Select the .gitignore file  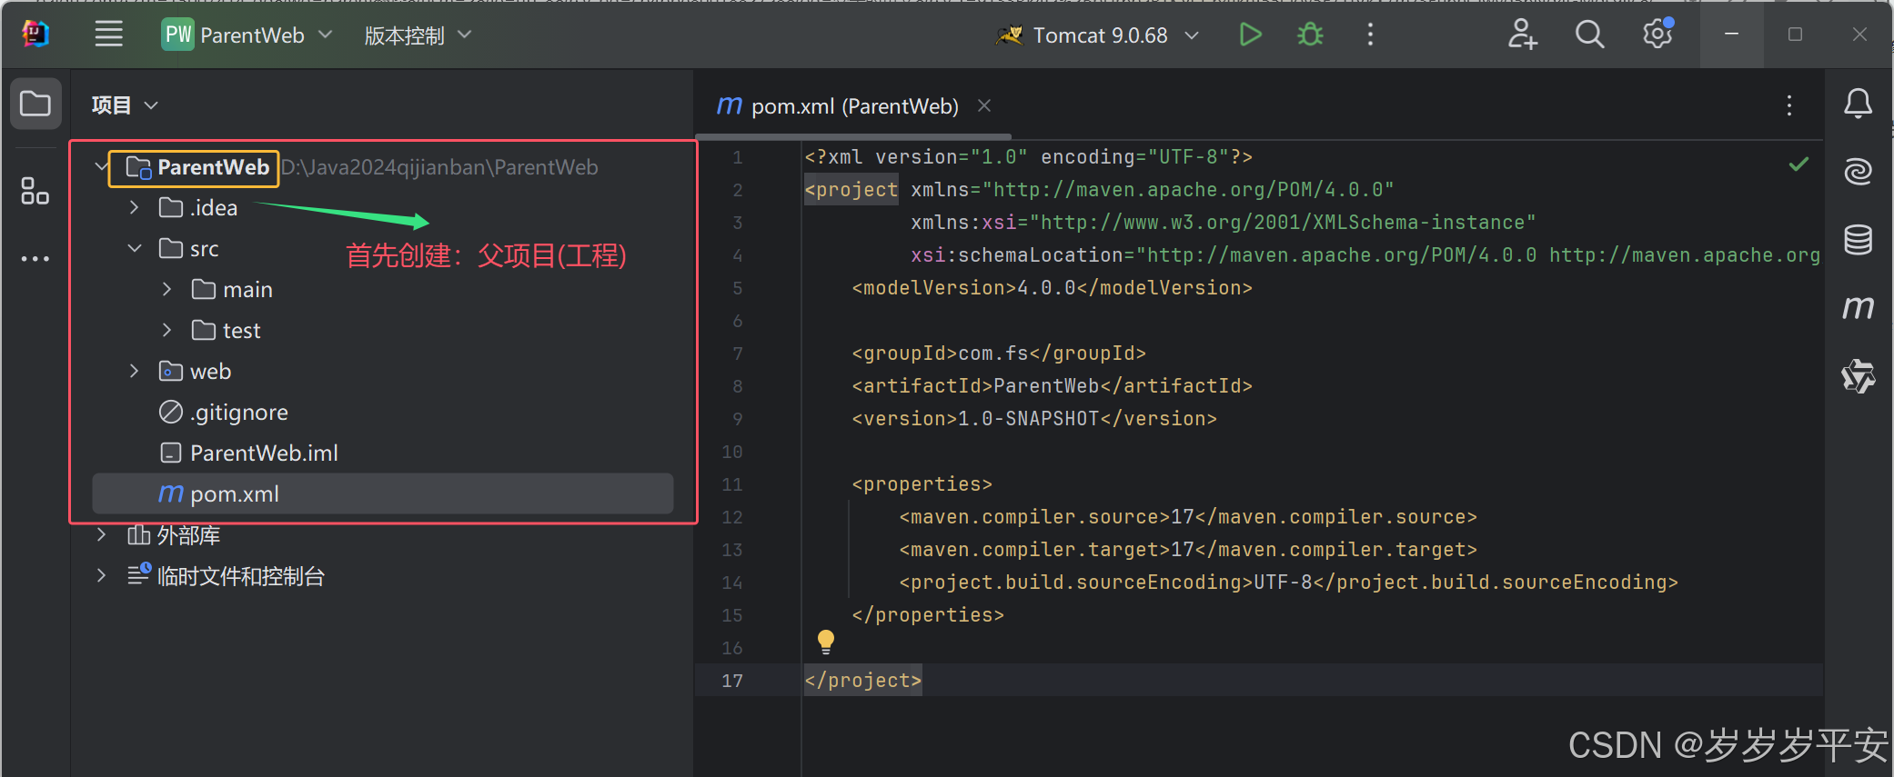point(382,412)
